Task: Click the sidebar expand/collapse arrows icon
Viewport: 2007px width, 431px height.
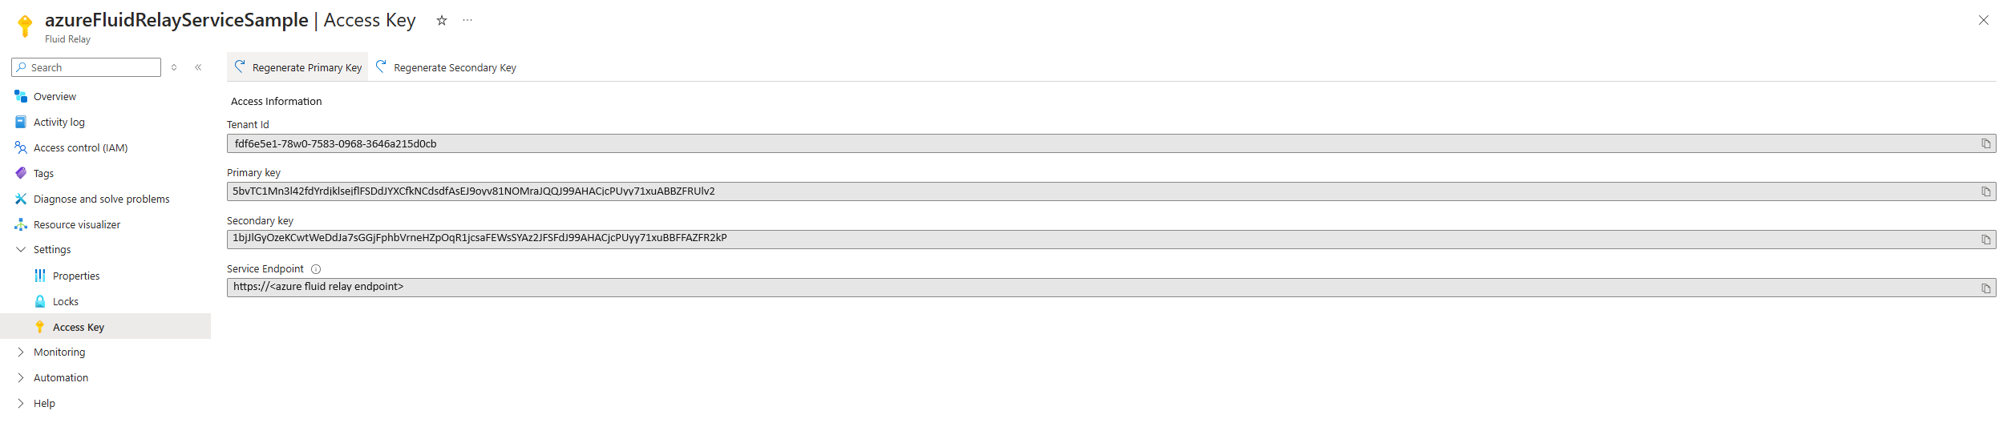Action: 174,67
